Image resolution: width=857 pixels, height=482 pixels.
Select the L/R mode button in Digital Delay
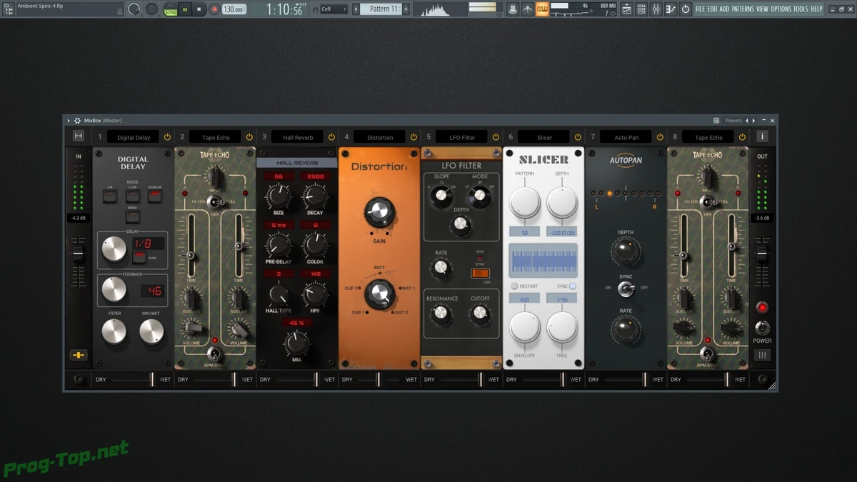click(110, 196)
